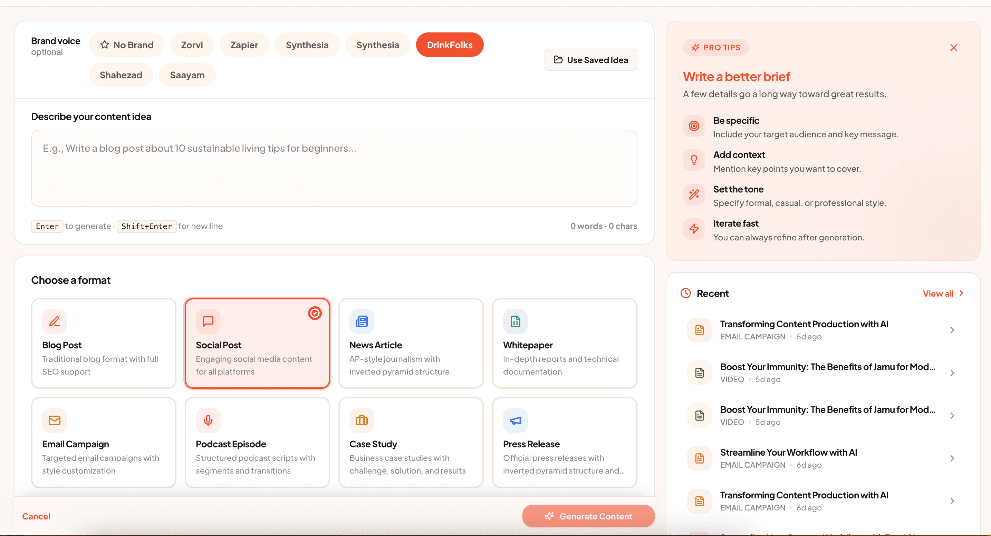Click the View all link
991x536 pixels.
point(943,294)
